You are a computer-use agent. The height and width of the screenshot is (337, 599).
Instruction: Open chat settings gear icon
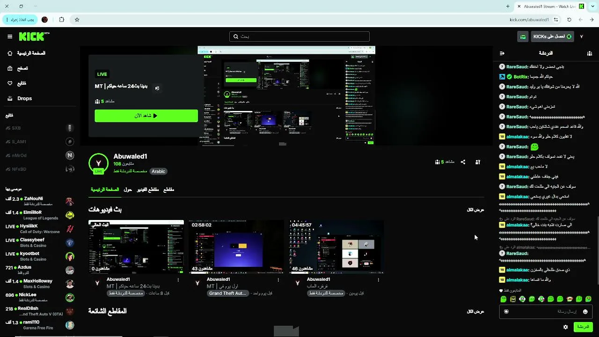tap(566, 327)
